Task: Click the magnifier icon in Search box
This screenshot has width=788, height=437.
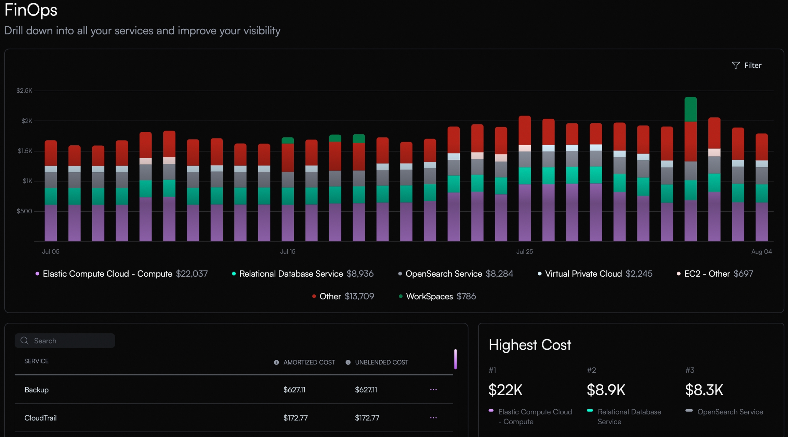Action: coord(24,341)
